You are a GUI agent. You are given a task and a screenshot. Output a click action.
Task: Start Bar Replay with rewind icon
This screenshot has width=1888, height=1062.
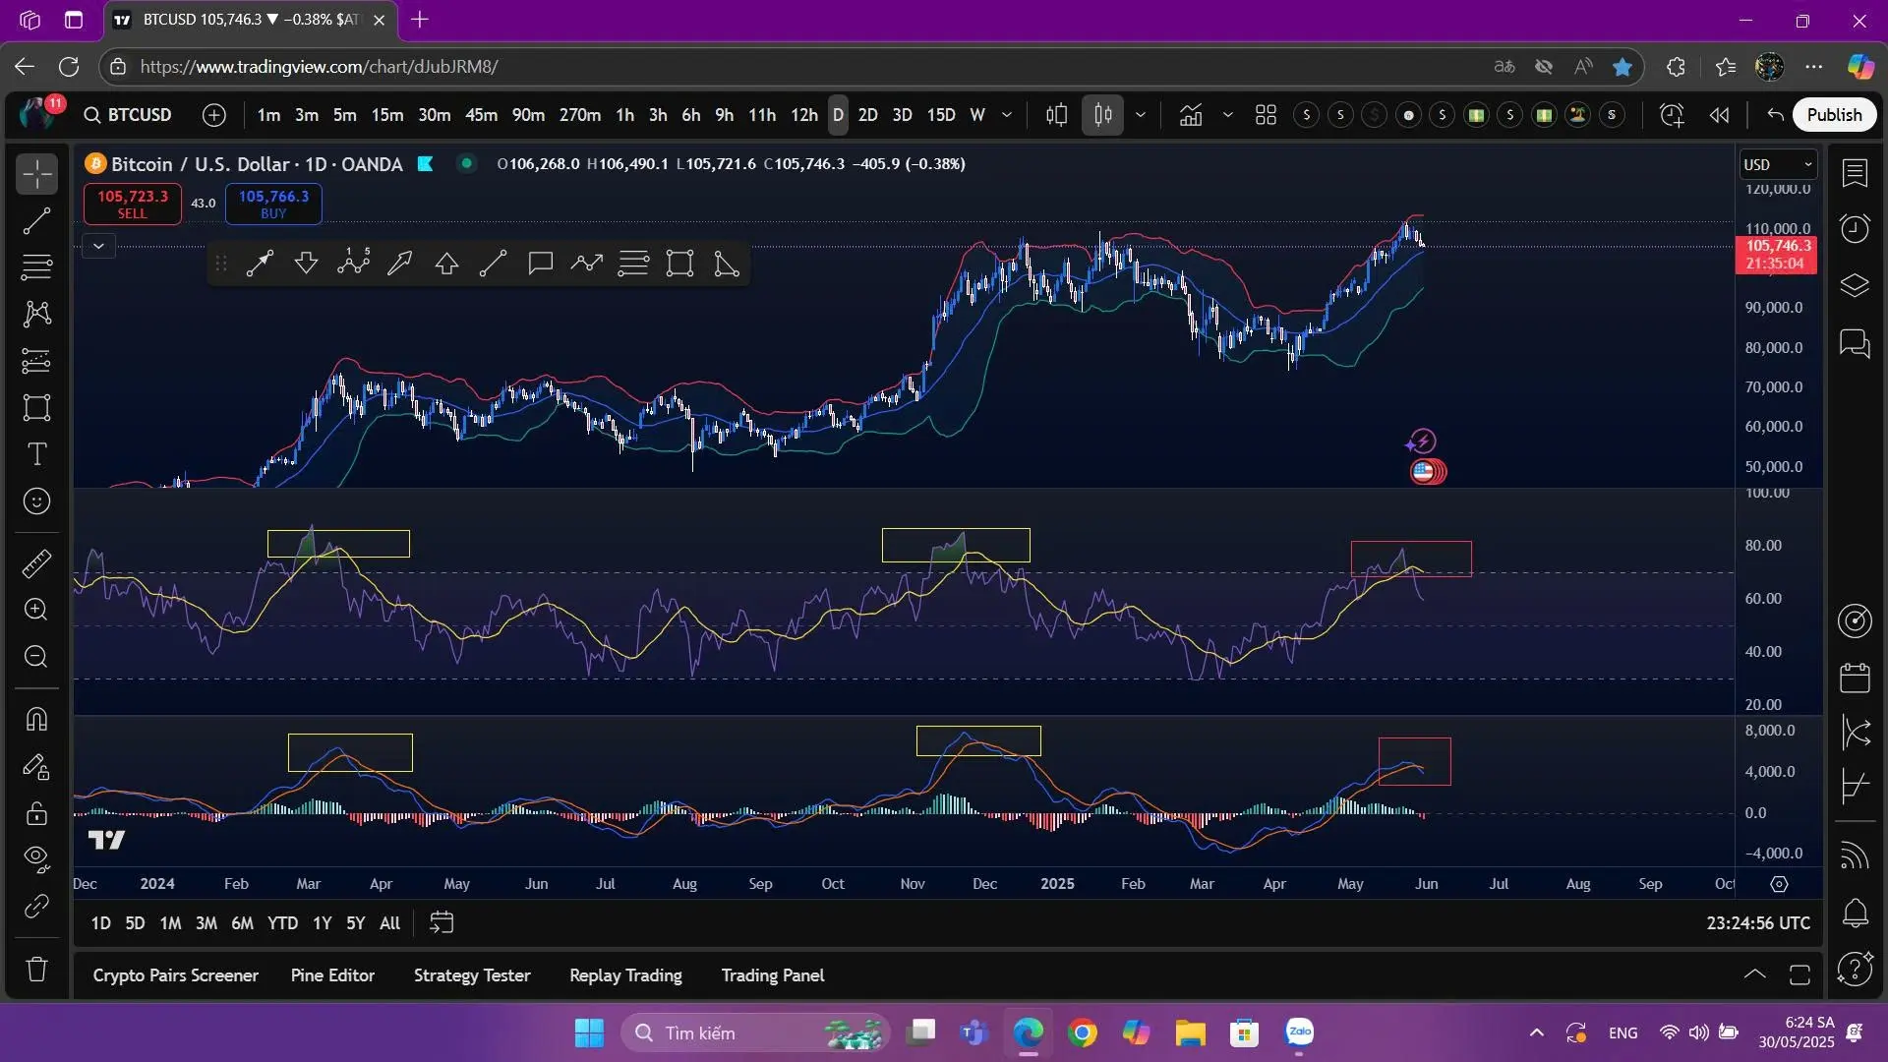[x=1719, y=115]
